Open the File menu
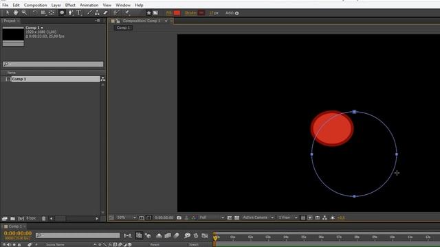Screen dimensions: 440x247 [x=5, y=5]
